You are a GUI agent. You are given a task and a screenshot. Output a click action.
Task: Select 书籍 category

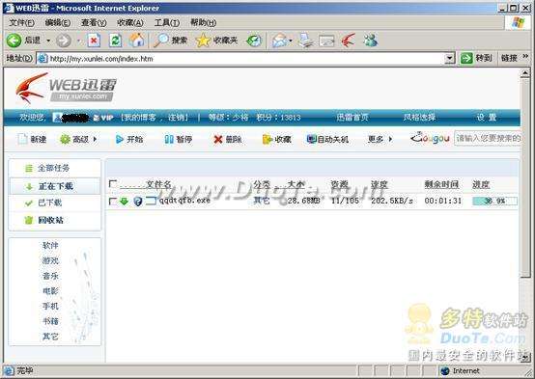pyautogui.click(x=50, y=321)
